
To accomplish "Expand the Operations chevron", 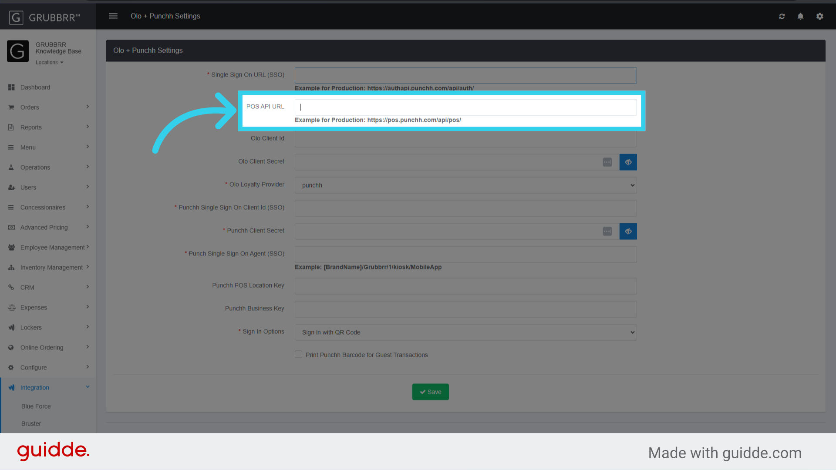I will tap(88, 167).
